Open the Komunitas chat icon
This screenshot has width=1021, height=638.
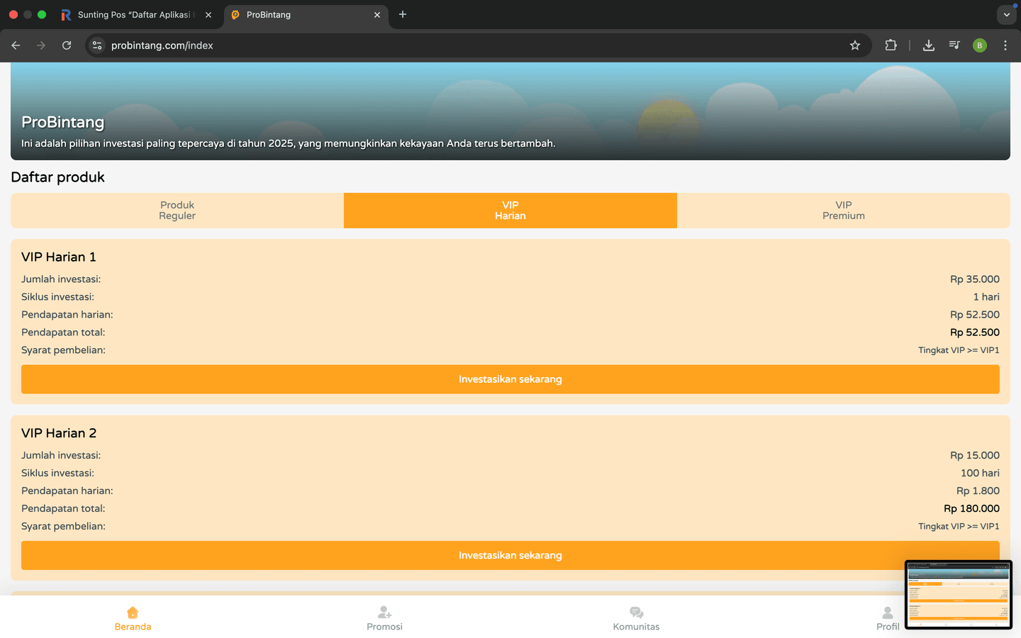point(636,612)
